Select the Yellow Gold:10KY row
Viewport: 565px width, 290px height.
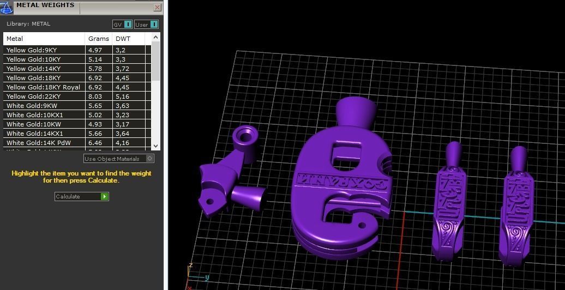[x=77, y=59]
